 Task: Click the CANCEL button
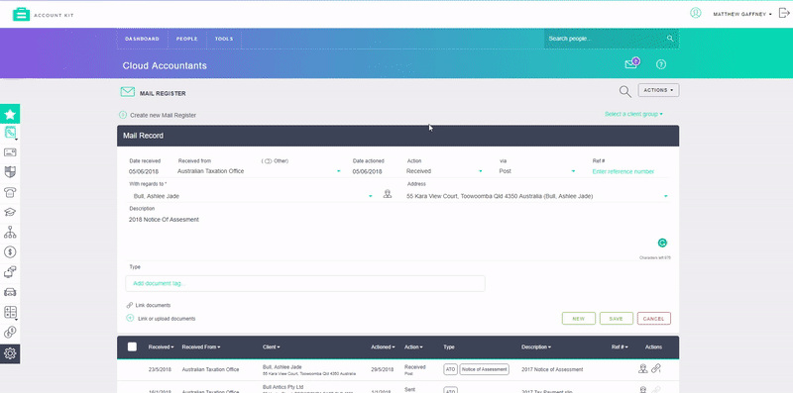point(654,319)
